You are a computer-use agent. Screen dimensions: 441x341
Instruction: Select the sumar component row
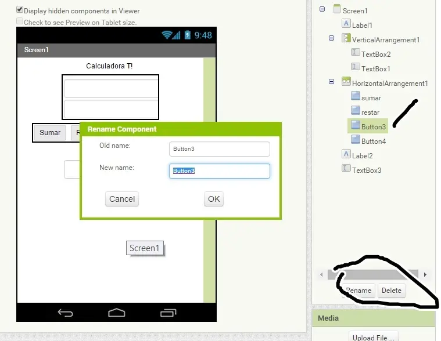coord(371,98)
